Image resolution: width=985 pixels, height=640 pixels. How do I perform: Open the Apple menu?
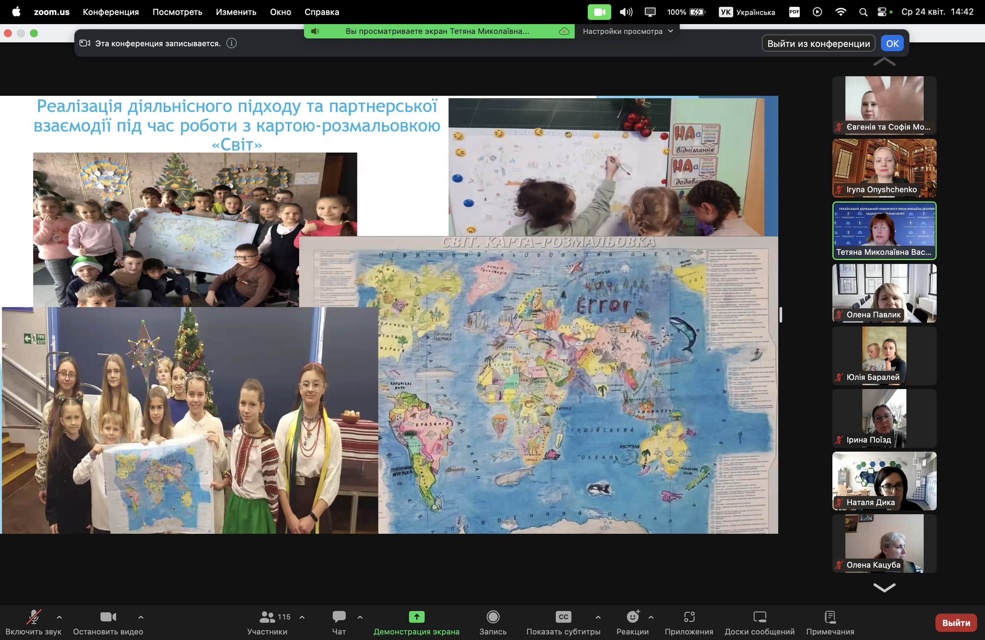point(17,12)
